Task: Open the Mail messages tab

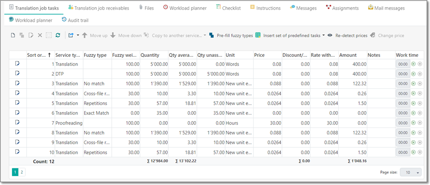Action: [386, 8]
